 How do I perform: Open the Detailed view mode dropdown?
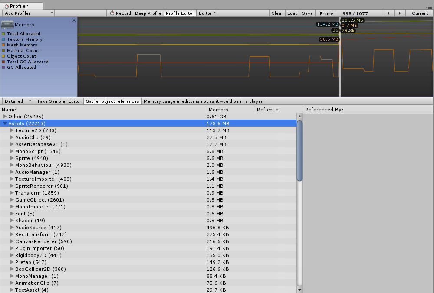click(x=18, y=101)
